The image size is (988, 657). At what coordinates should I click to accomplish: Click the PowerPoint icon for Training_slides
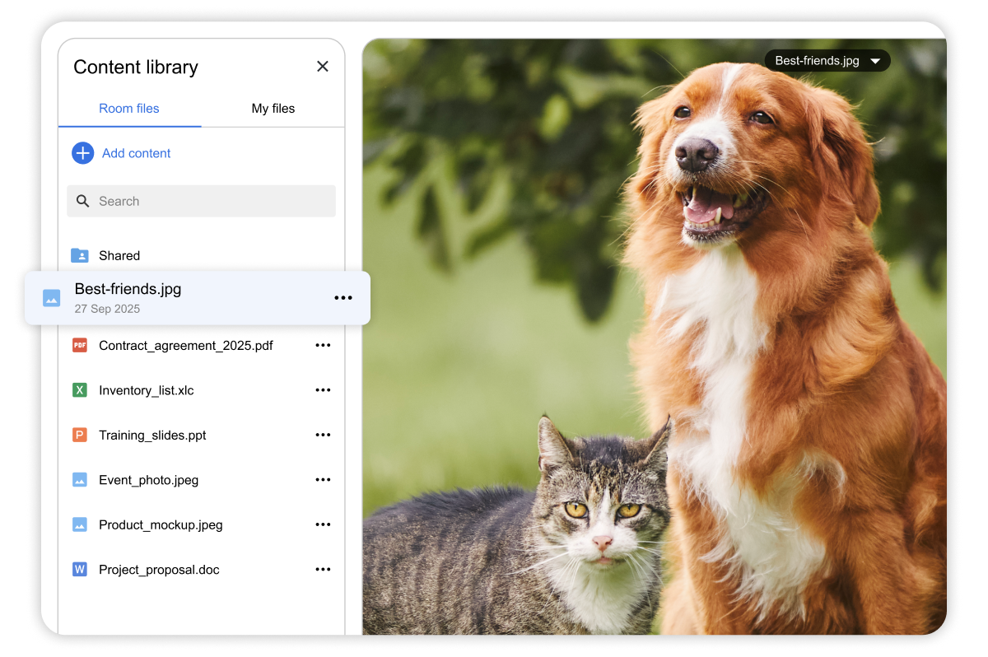(x=80, y=435)
